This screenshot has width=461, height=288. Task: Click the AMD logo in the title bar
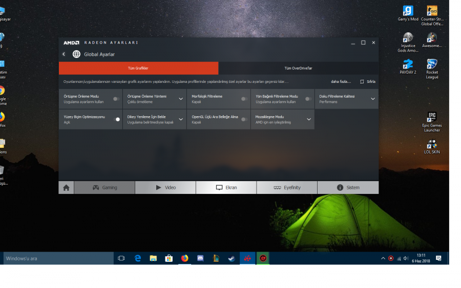tap(71, 42)
